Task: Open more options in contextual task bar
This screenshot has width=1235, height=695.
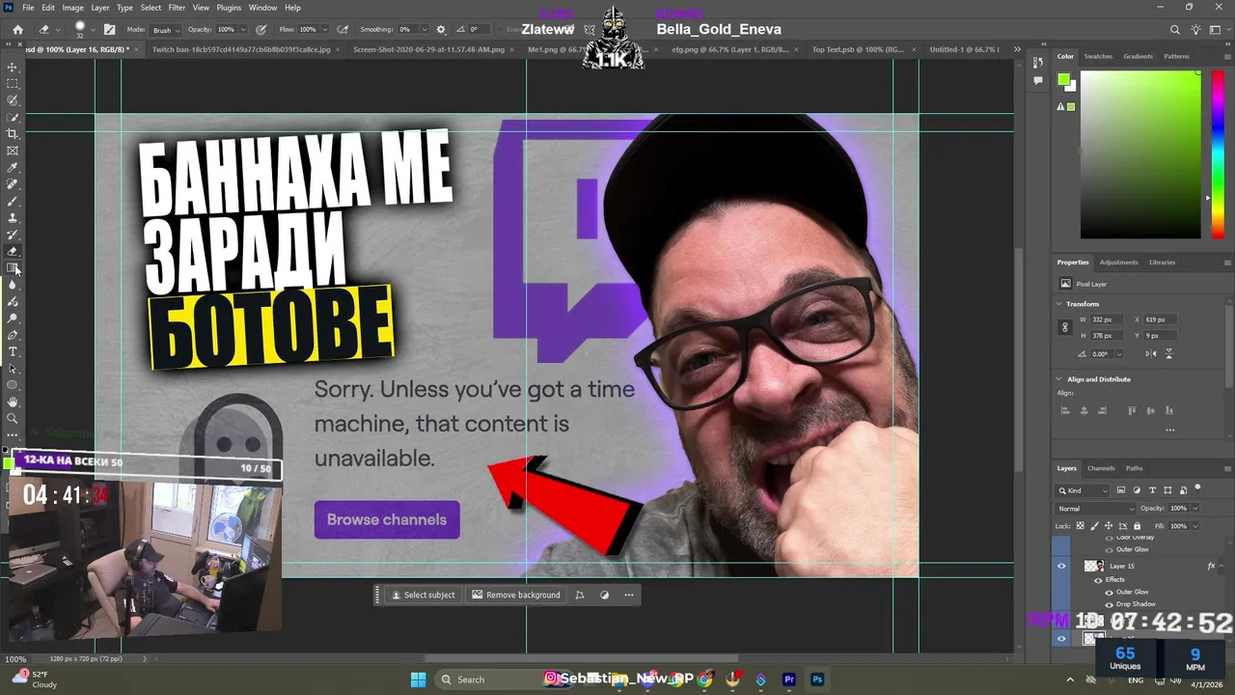Action: (x=629, y=595)
